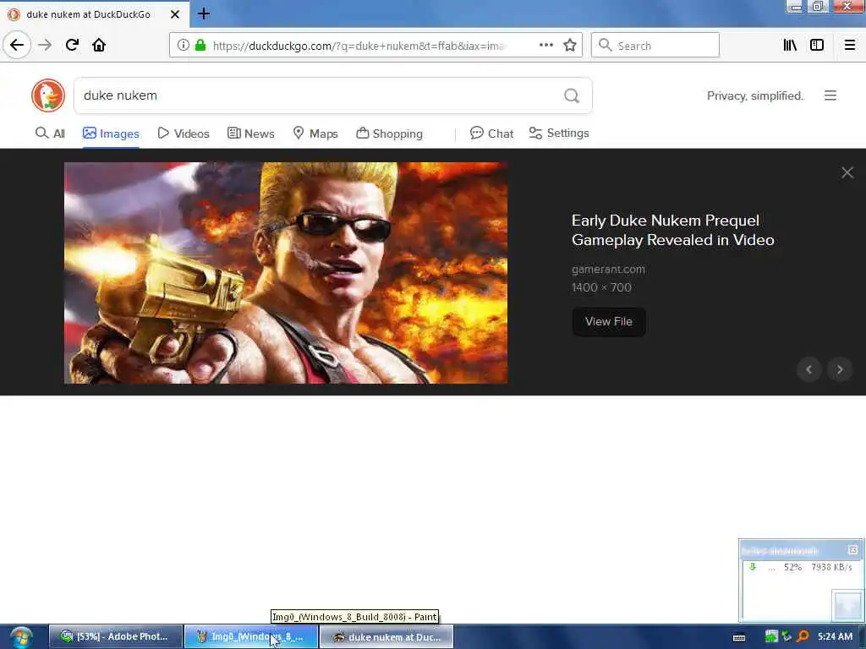The height and width of the screenshot is (649, 866).
Task: Click the 7938 KB/s download speed
Action: point(831,567)
